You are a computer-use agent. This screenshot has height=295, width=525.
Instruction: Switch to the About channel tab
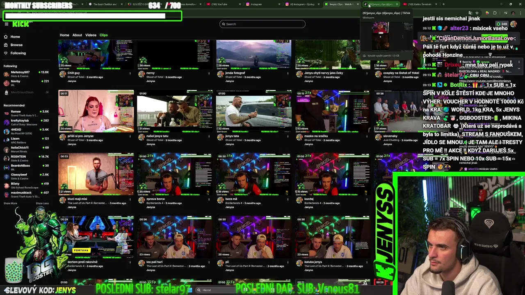77,35
